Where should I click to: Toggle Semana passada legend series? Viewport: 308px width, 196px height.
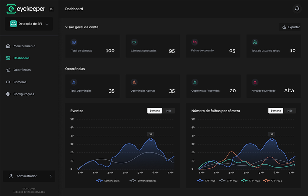[x=143, y=181]
